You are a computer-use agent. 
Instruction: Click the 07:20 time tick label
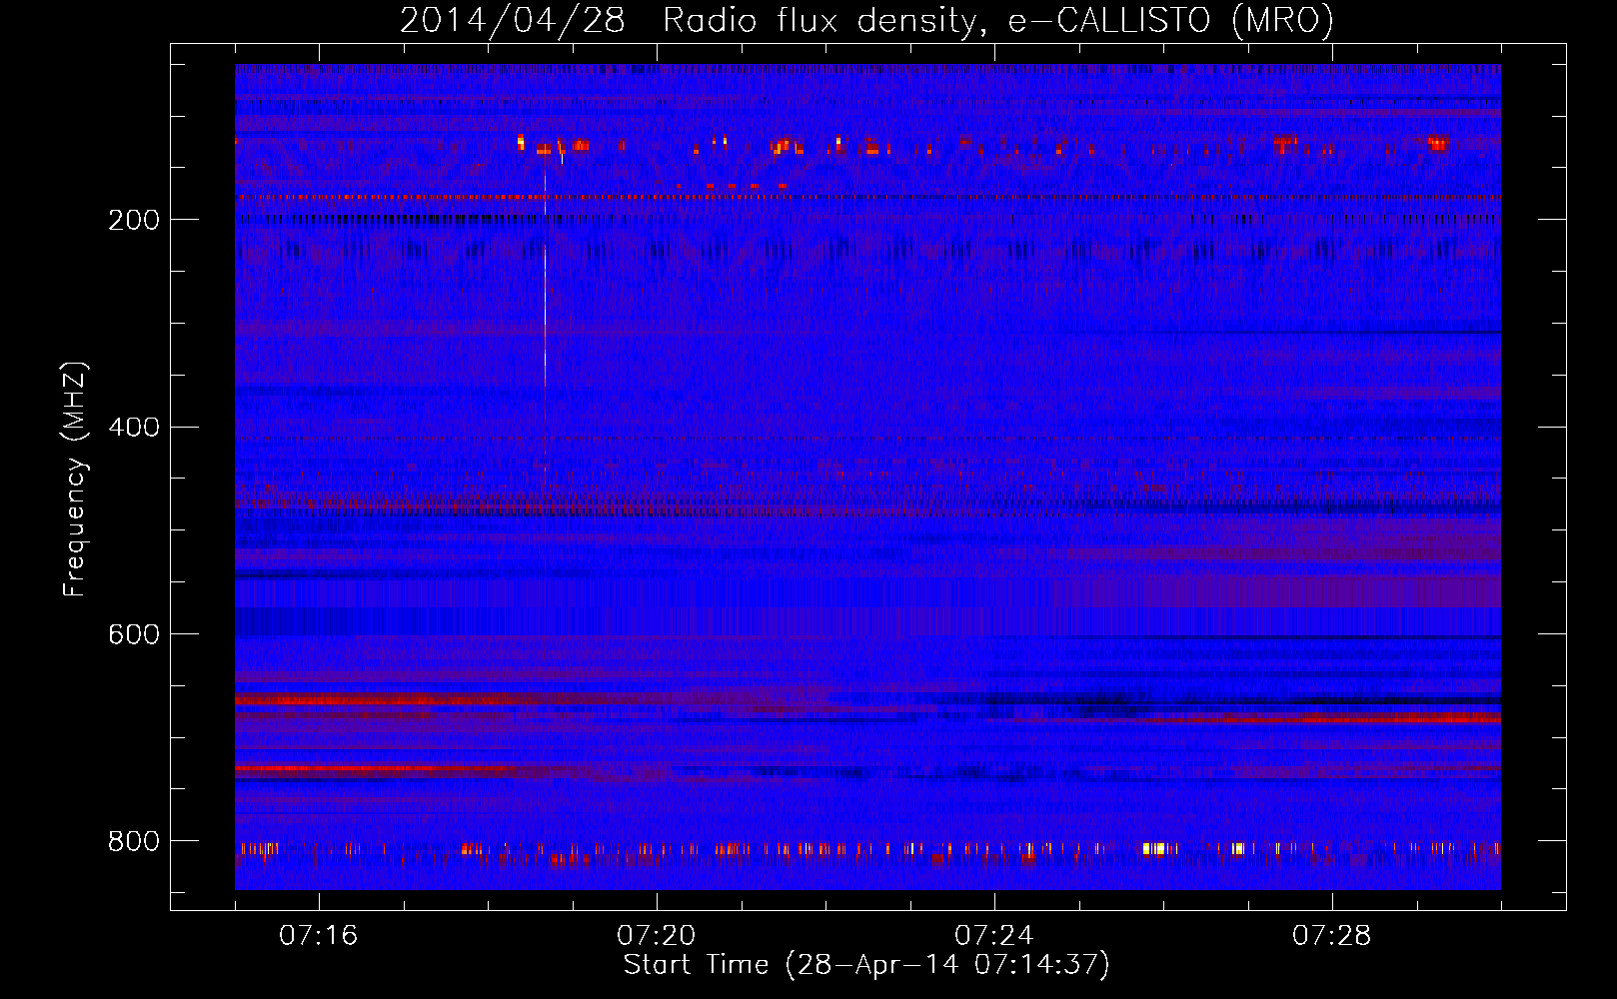(656, 936)
